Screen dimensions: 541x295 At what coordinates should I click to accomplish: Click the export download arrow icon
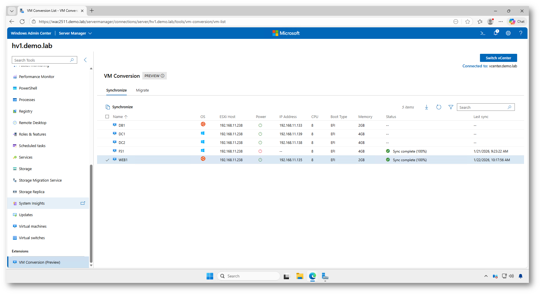pos(426,107)
